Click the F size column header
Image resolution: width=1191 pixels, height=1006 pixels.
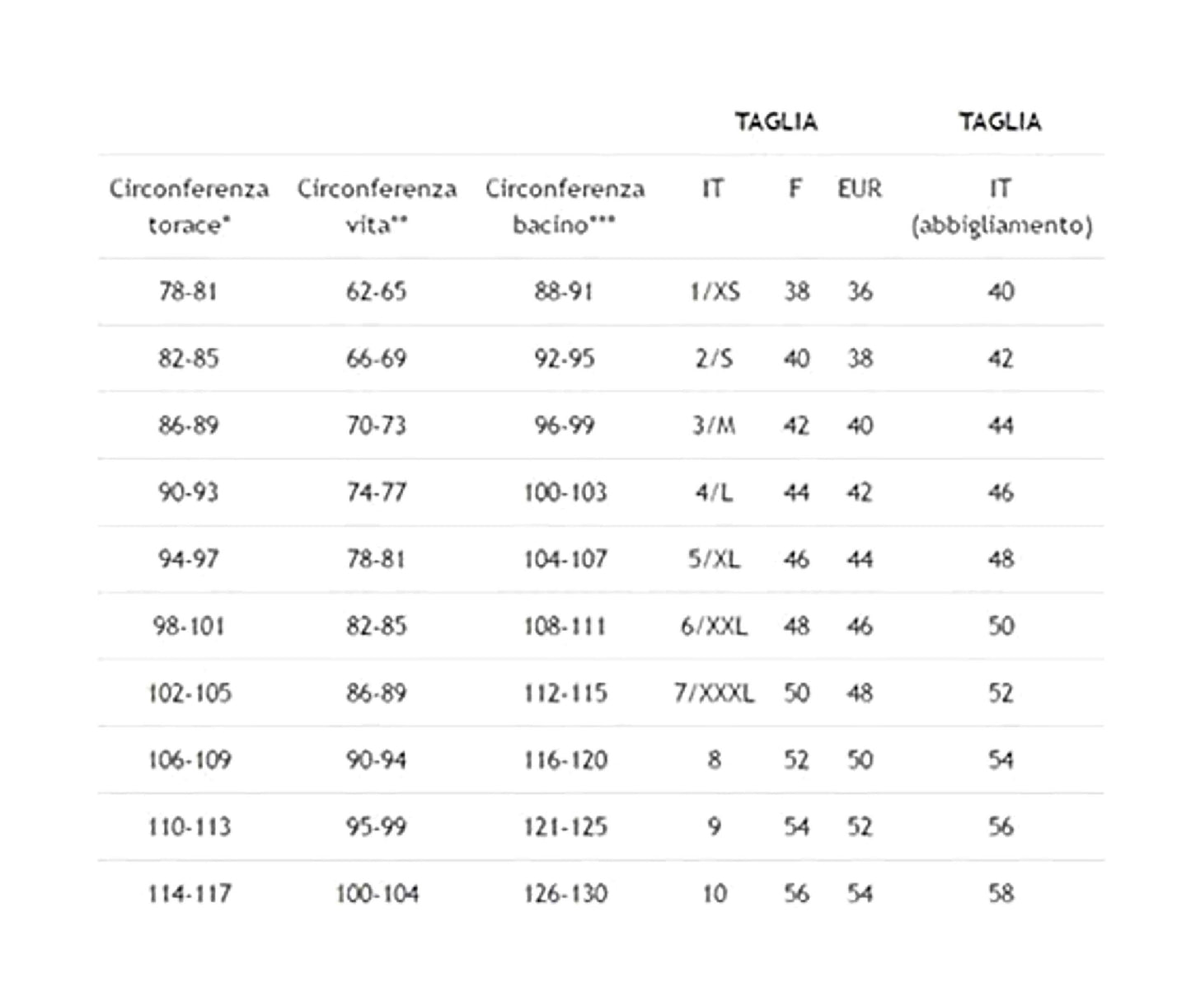(x=795, y=189)
